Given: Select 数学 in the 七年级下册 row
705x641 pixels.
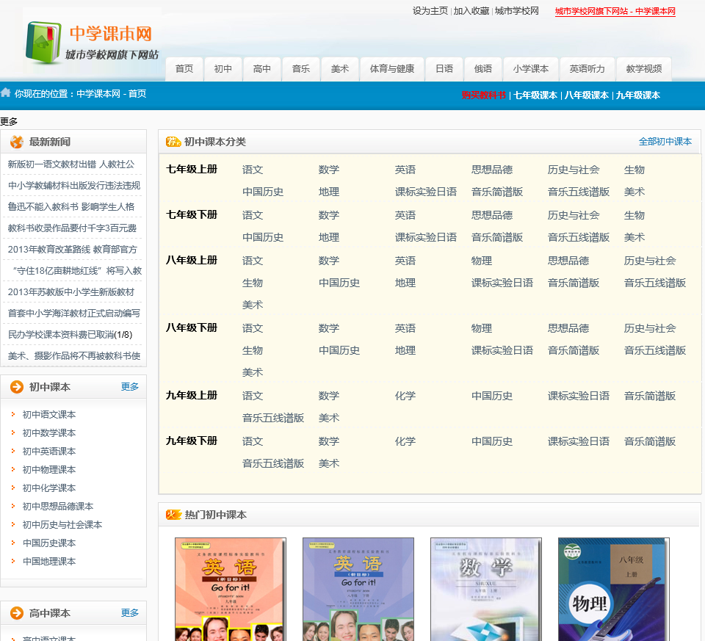Looking at the screenshot, I should 329,215.
